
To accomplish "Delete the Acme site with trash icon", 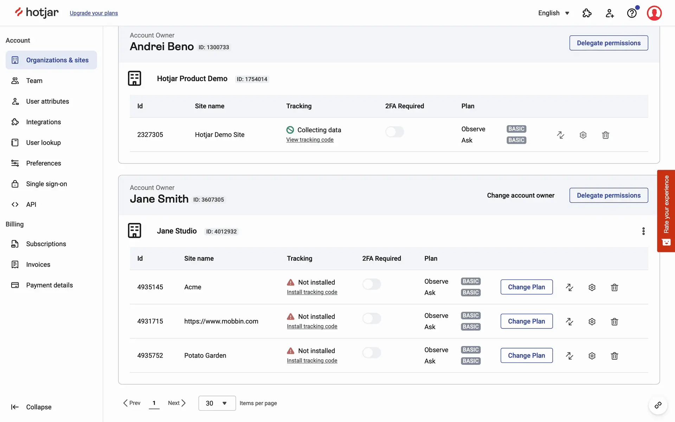I will pyautogui.click(x=614, y=287).
